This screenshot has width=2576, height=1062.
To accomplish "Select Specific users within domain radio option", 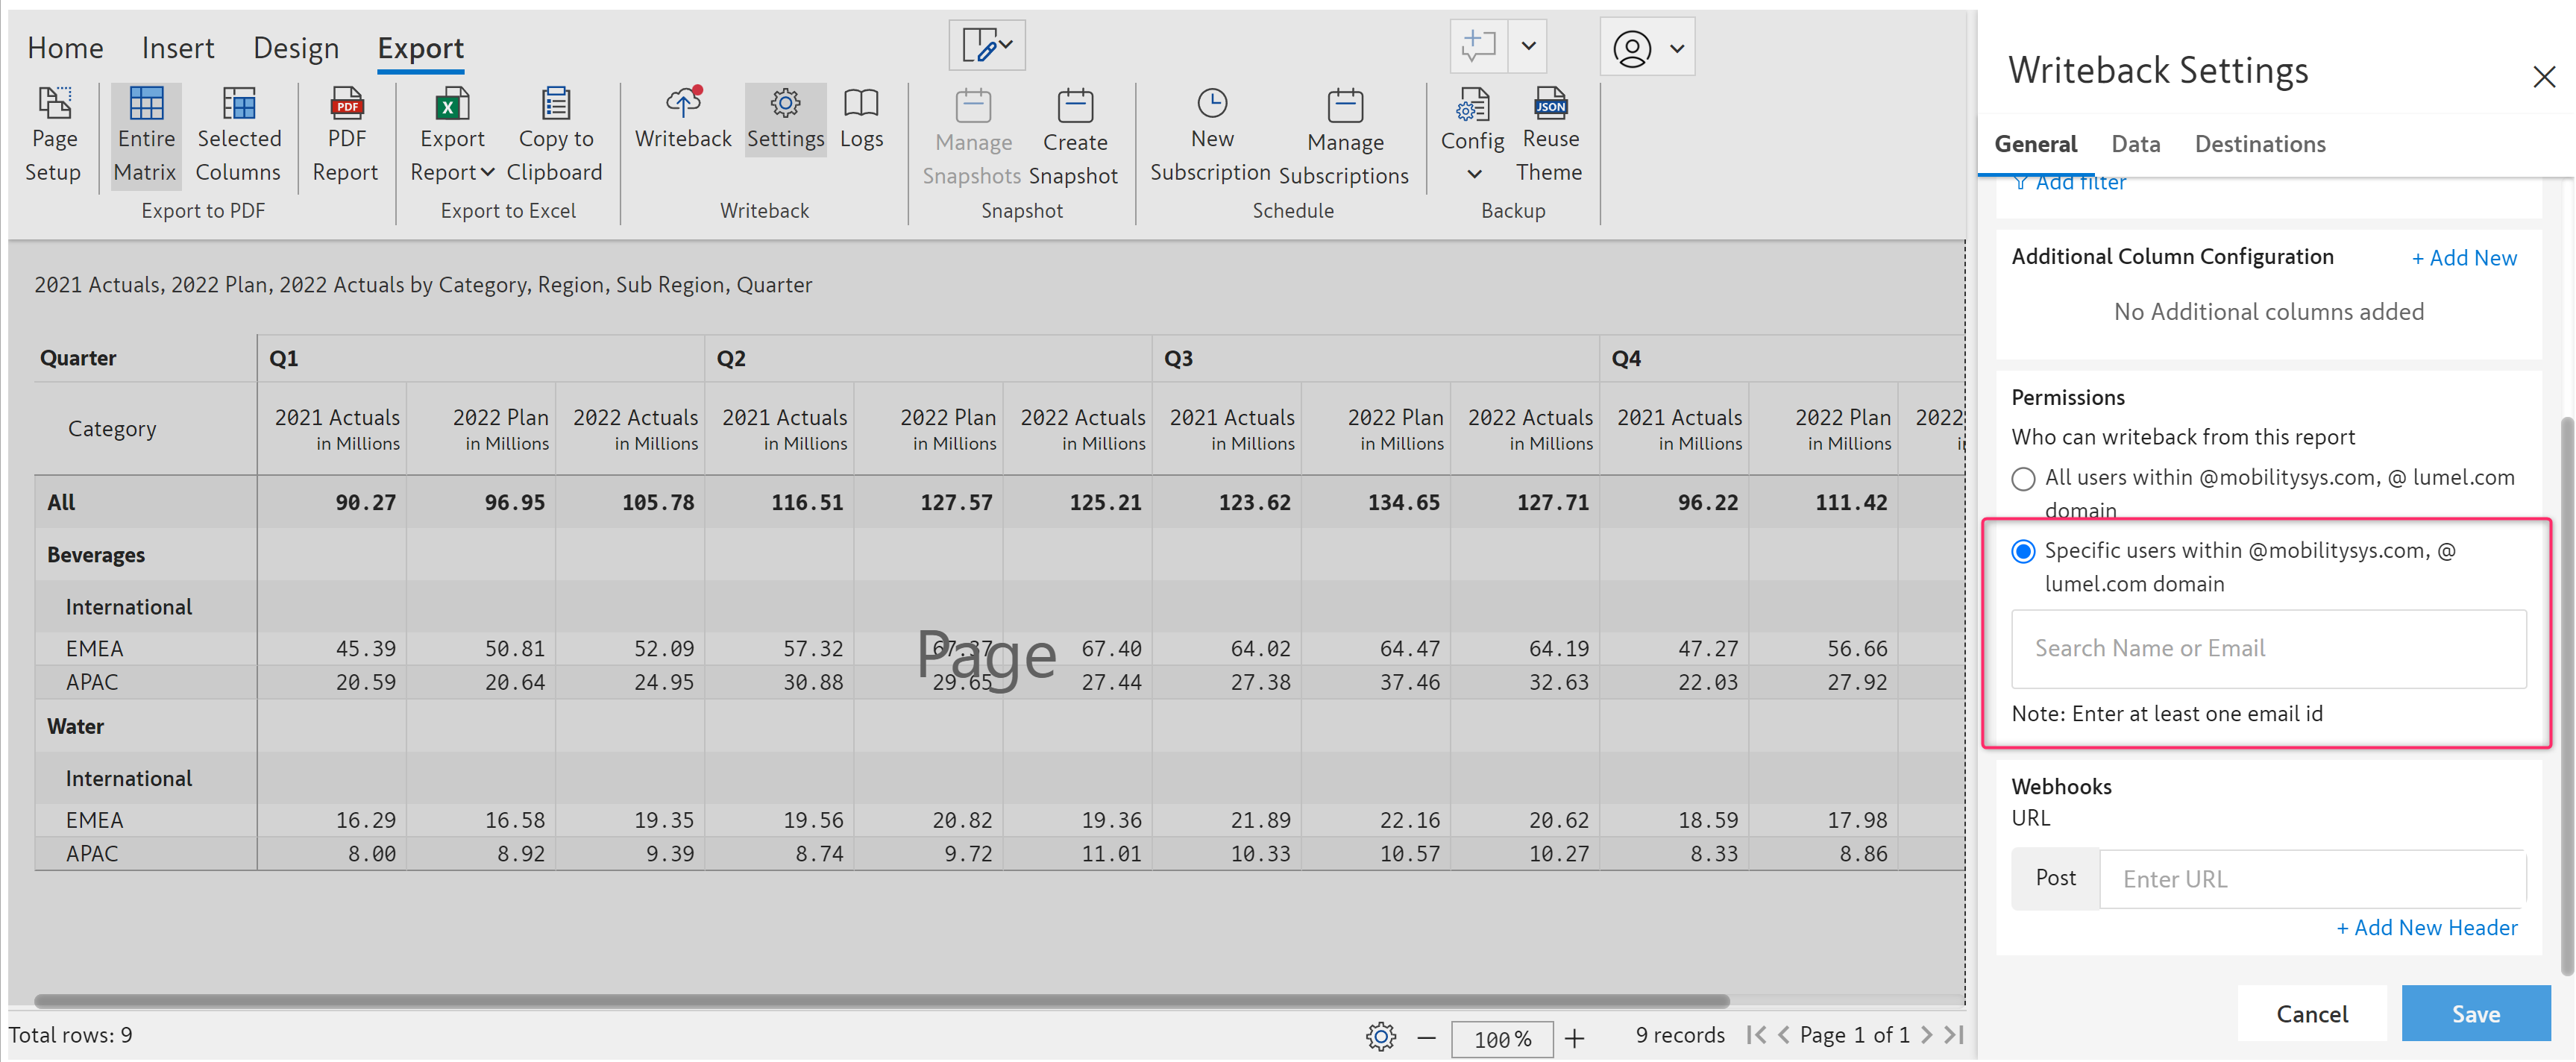I will point(2022,552).
